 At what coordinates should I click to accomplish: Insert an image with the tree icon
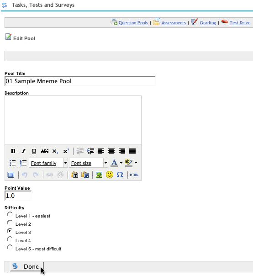[x=99, y=175]
